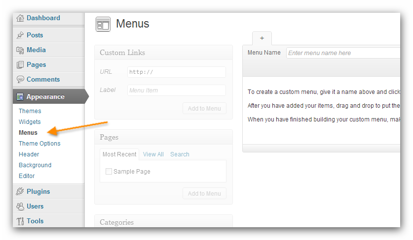
Task: Open the Dashboard menu label
Action: click(x=43, y=18)
